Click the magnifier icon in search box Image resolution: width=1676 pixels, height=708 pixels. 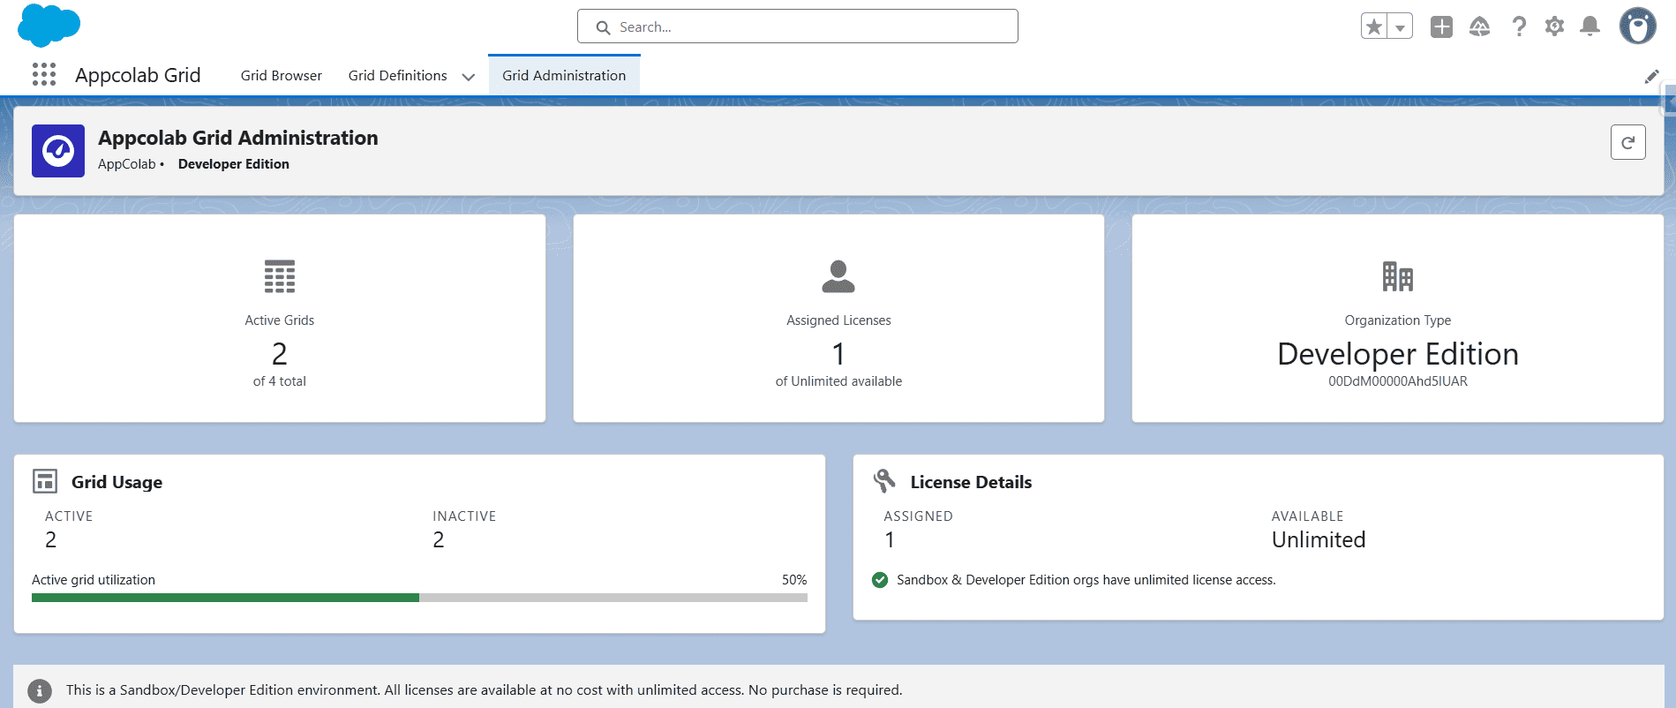coord(604,27)
